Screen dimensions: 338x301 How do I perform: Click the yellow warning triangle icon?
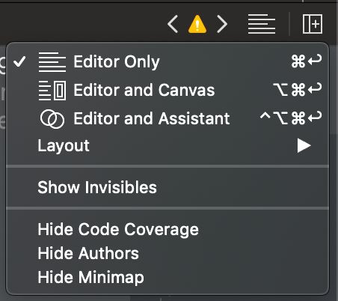197,24
